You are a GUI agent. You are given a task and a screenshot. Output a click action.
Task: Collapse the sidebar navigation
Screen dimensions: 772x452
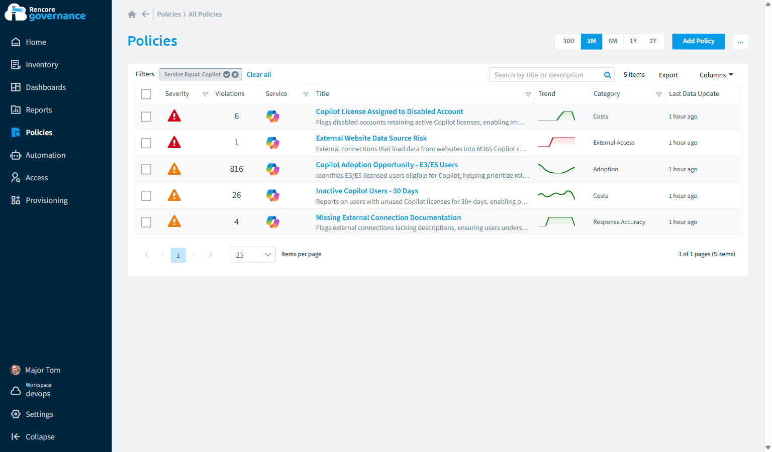tap(33, 437)
